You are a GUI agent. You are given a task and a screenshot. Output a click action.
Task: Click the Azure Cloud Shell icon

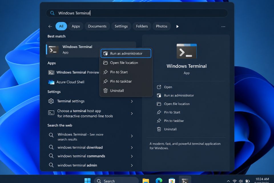tap(51, 82)
